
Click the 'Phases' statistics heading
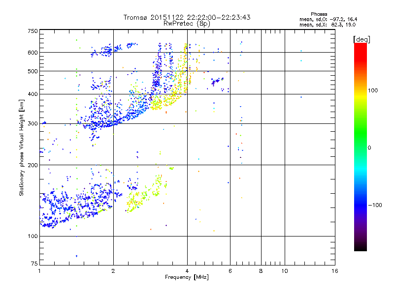pos(319,14)
